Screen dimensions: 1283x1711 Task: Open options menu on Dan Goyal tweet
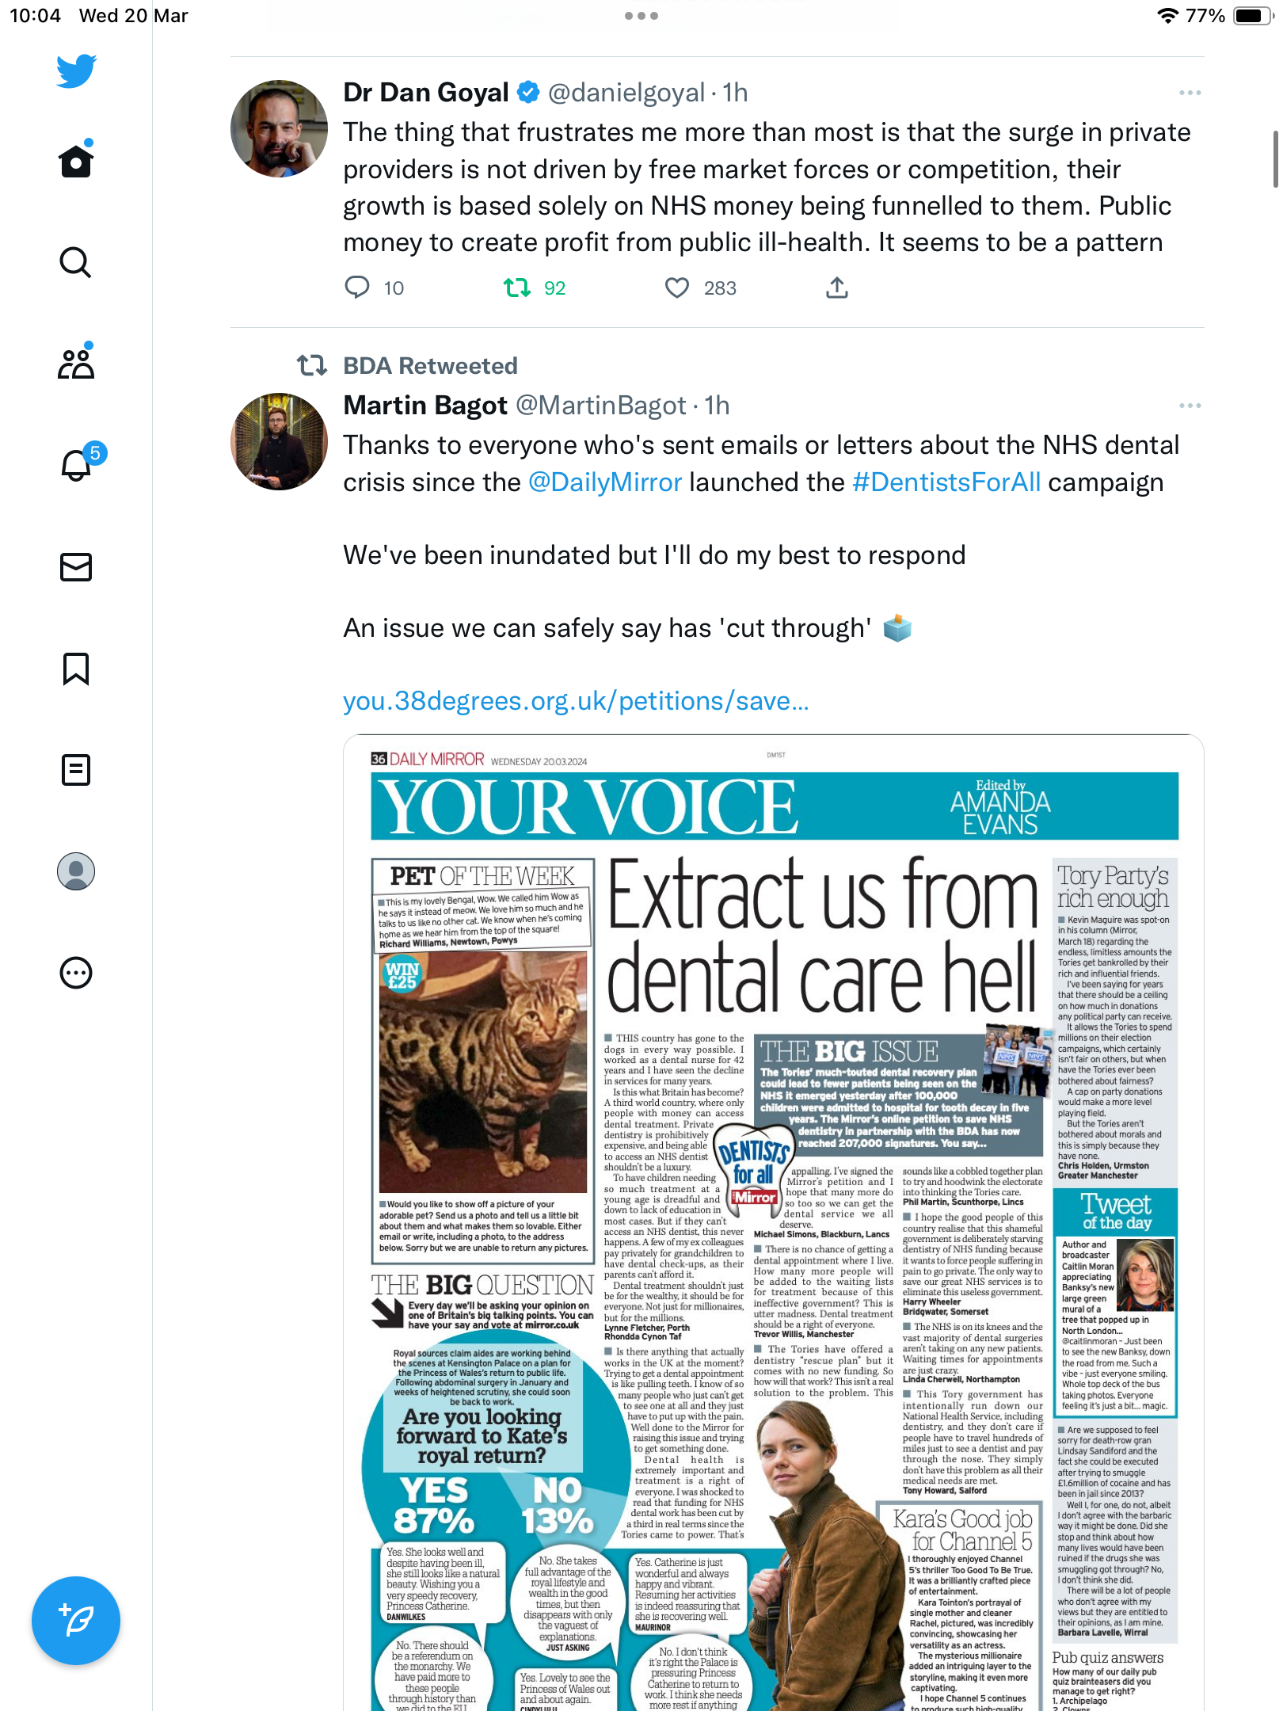[1190, 93]
